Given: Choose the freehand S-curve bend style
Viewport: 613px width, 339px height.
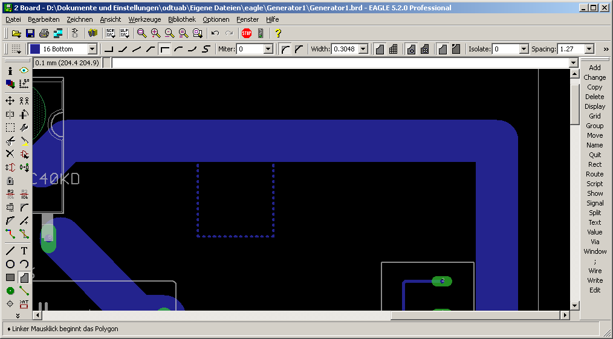Looking at the screenshot, I should (206, 49).
